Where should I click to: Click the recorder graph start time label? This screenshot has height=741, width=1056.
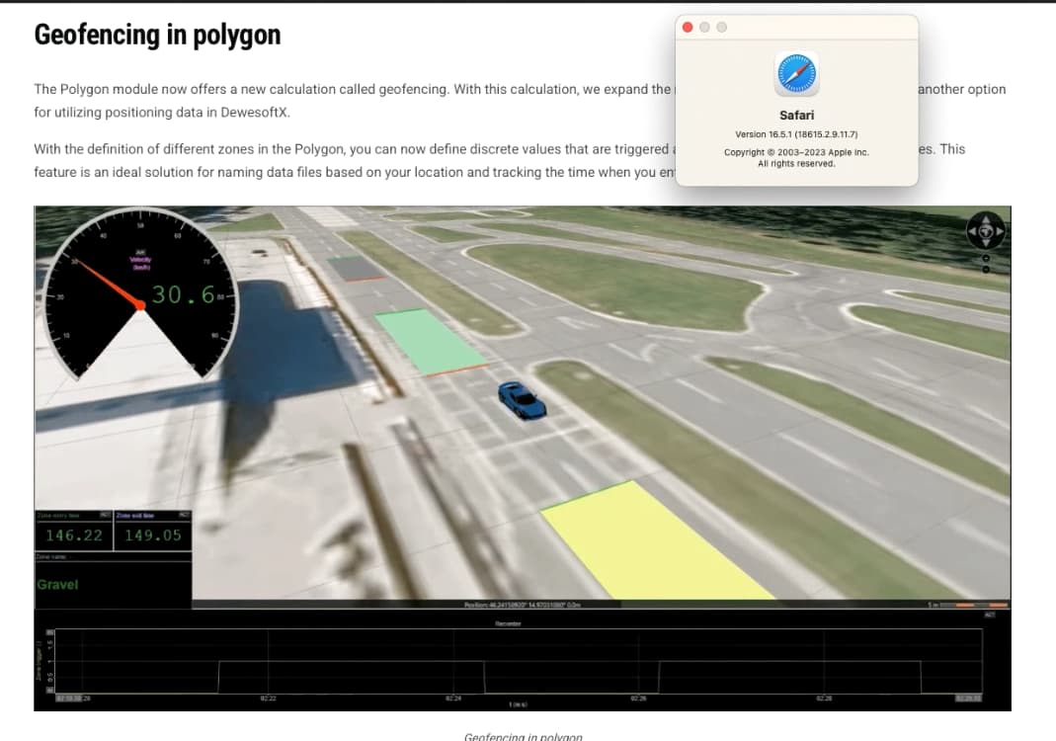tap(70, 700)
